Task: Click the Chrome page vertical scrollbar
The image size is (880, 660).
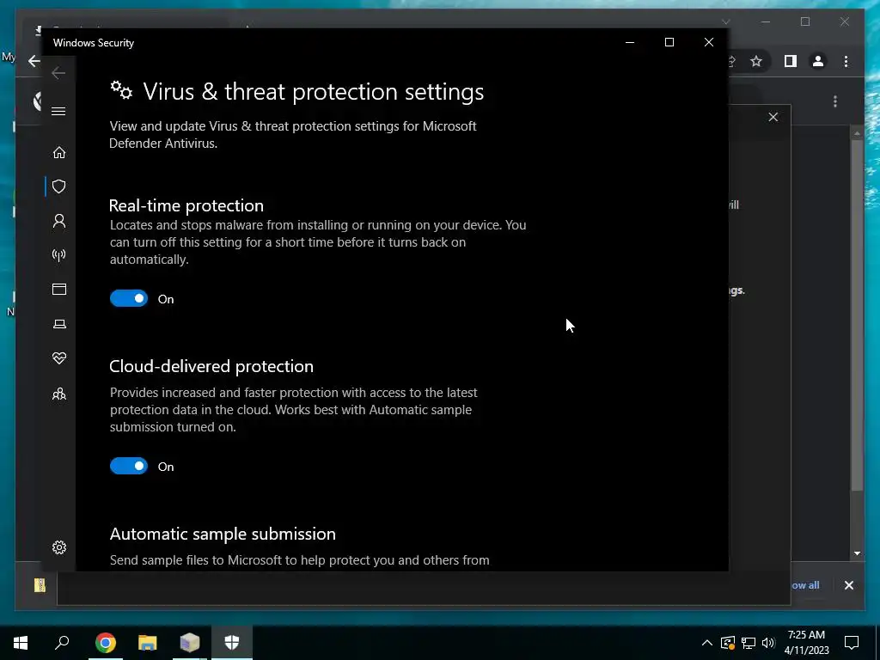Action: pos(857,315)
